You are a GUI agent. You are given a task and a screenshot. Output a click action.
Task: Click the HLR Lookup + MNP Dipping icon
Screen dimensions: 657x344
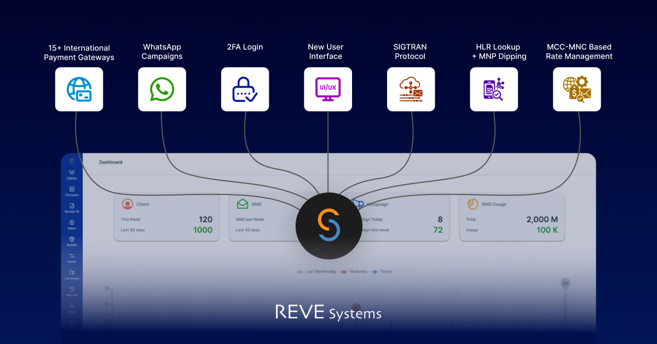pos(494,89)
